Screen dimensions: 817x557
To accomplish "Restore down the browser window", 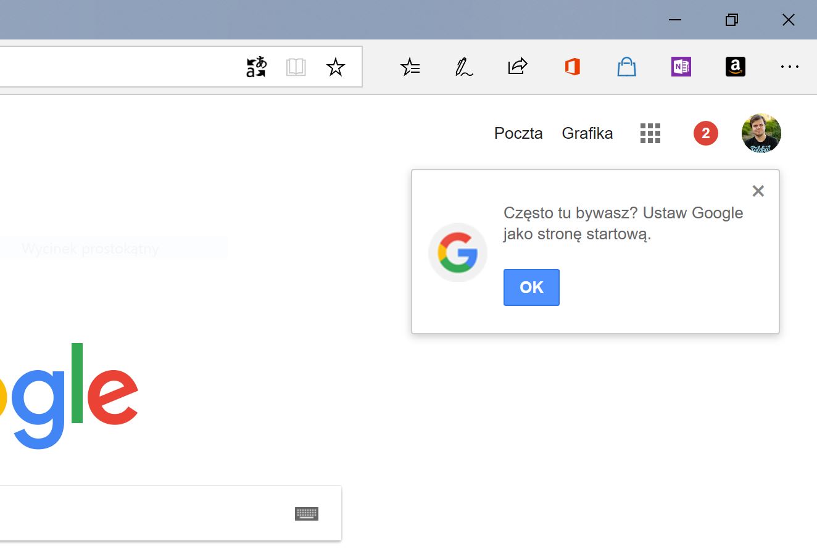I will (x=732, y=20).
